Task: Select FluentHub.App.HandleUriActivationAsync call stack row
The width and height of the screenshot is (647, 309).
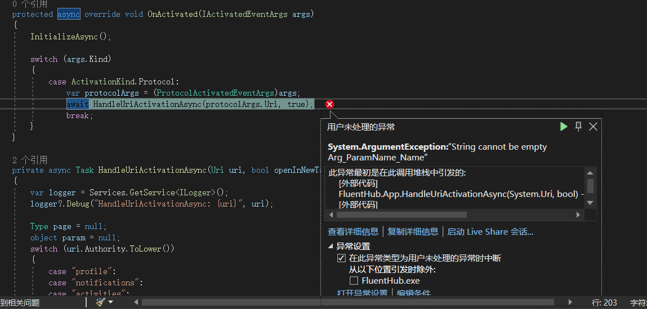Action: [461, 194]
